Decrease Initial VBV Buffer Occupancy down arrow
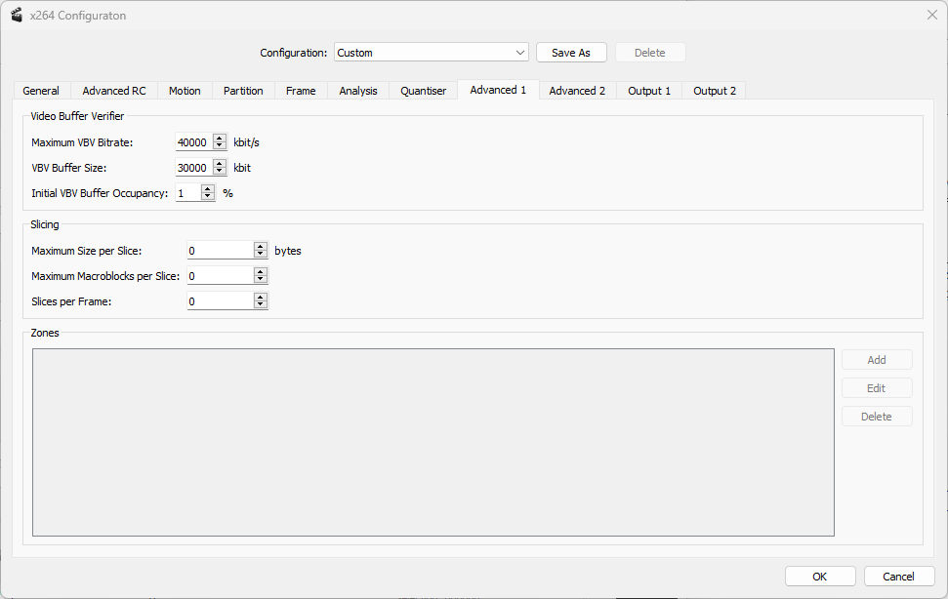Viewport: 948px width, 599px height. pos(208,197)
